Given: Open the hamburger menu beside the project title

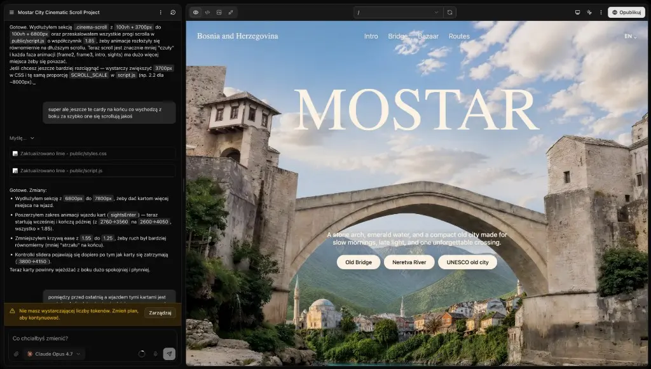Looking at the screenshot, I should (11, 13).
